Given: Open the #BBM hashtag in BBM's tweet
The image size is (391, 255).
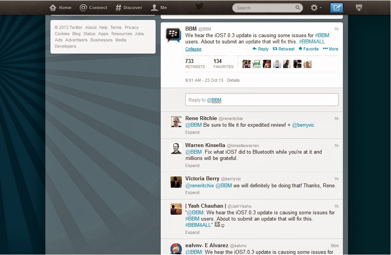Looking at the screenshot, I should (322, 36).
